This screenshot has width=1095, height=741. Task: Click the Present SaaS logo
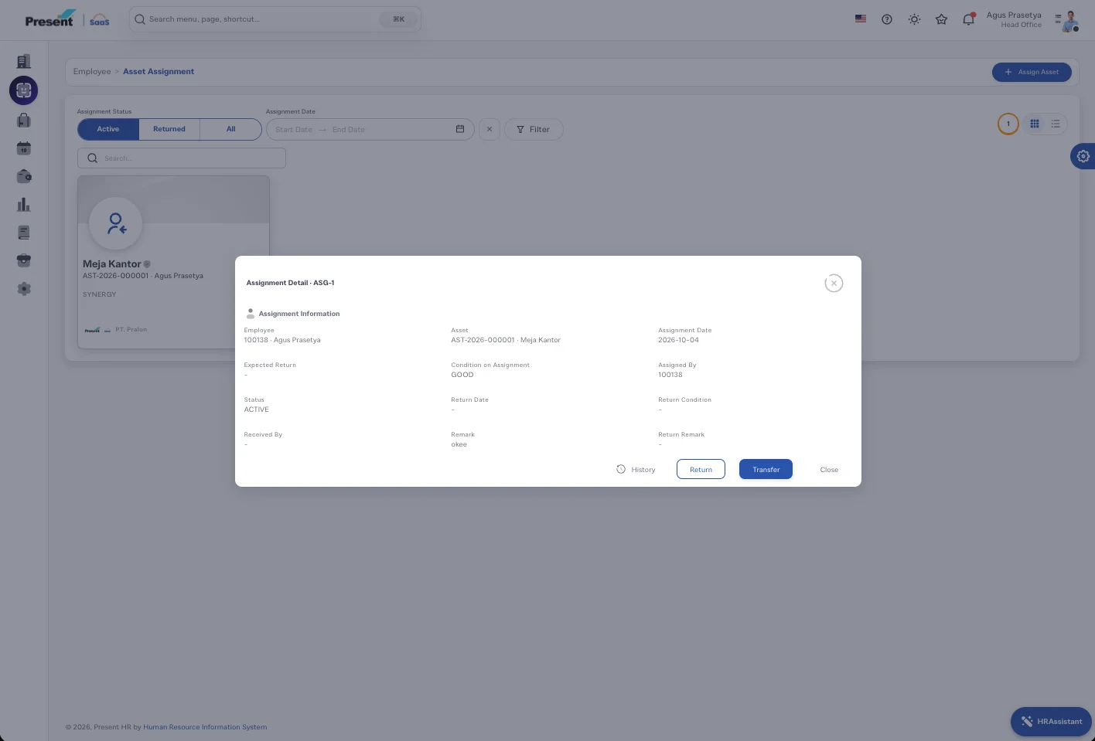pos(67,19)
